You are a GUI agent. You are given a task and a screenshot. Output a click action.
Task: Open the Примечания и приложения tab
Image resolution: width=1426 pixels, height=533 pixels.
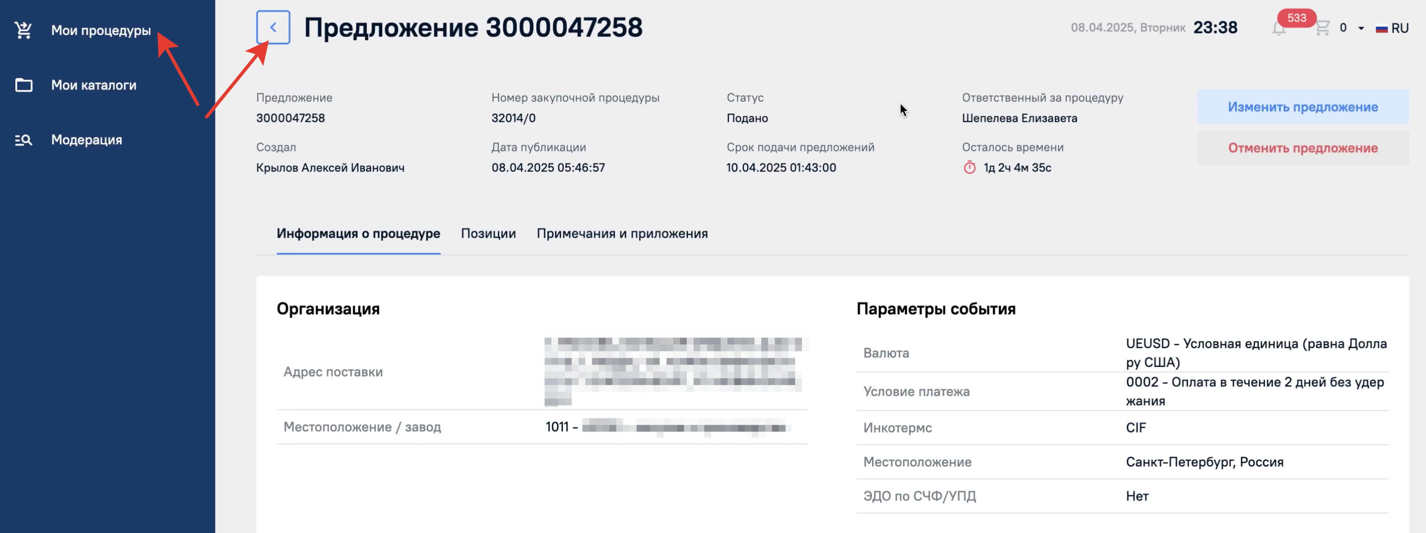coord(622,234)
